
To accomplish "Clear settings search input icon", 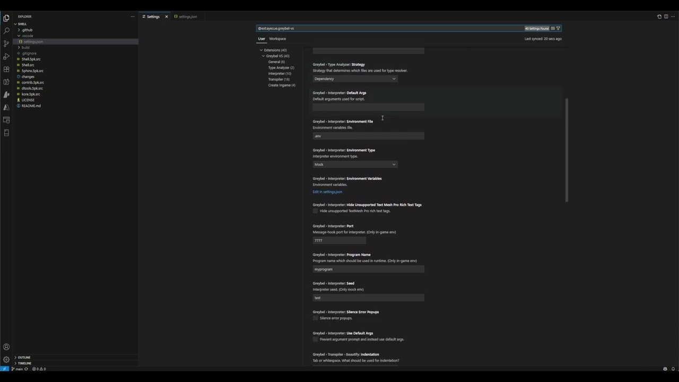I will point(553,28).
